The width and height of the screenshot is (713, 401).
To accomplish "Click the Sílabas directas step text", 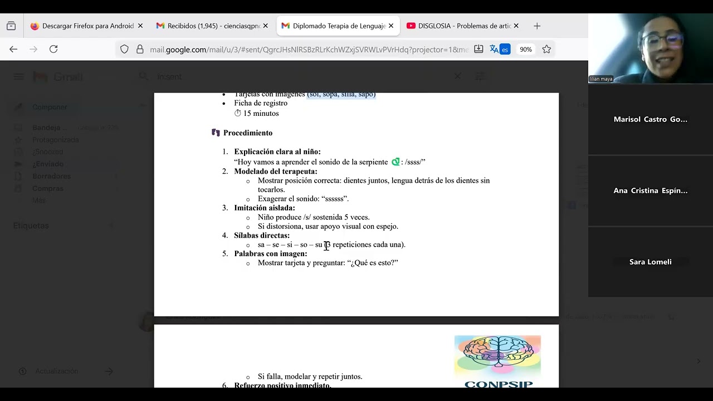I will tap(262, 236).
